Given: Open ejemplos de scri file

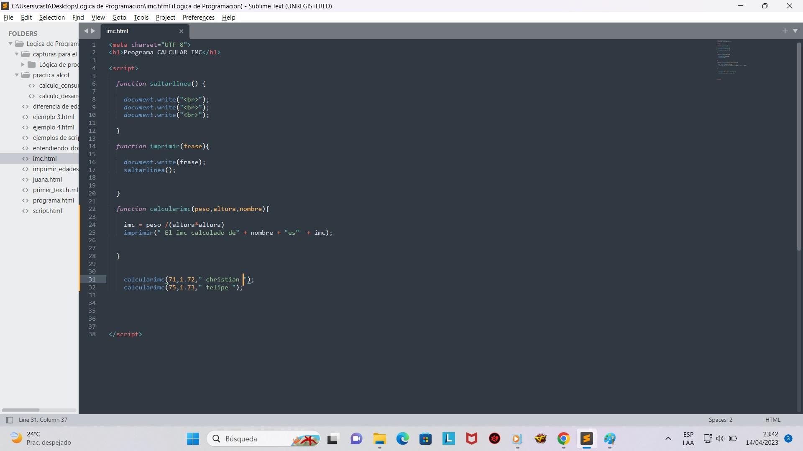Looking at the screenshot, I should click(x=50, y=138).
